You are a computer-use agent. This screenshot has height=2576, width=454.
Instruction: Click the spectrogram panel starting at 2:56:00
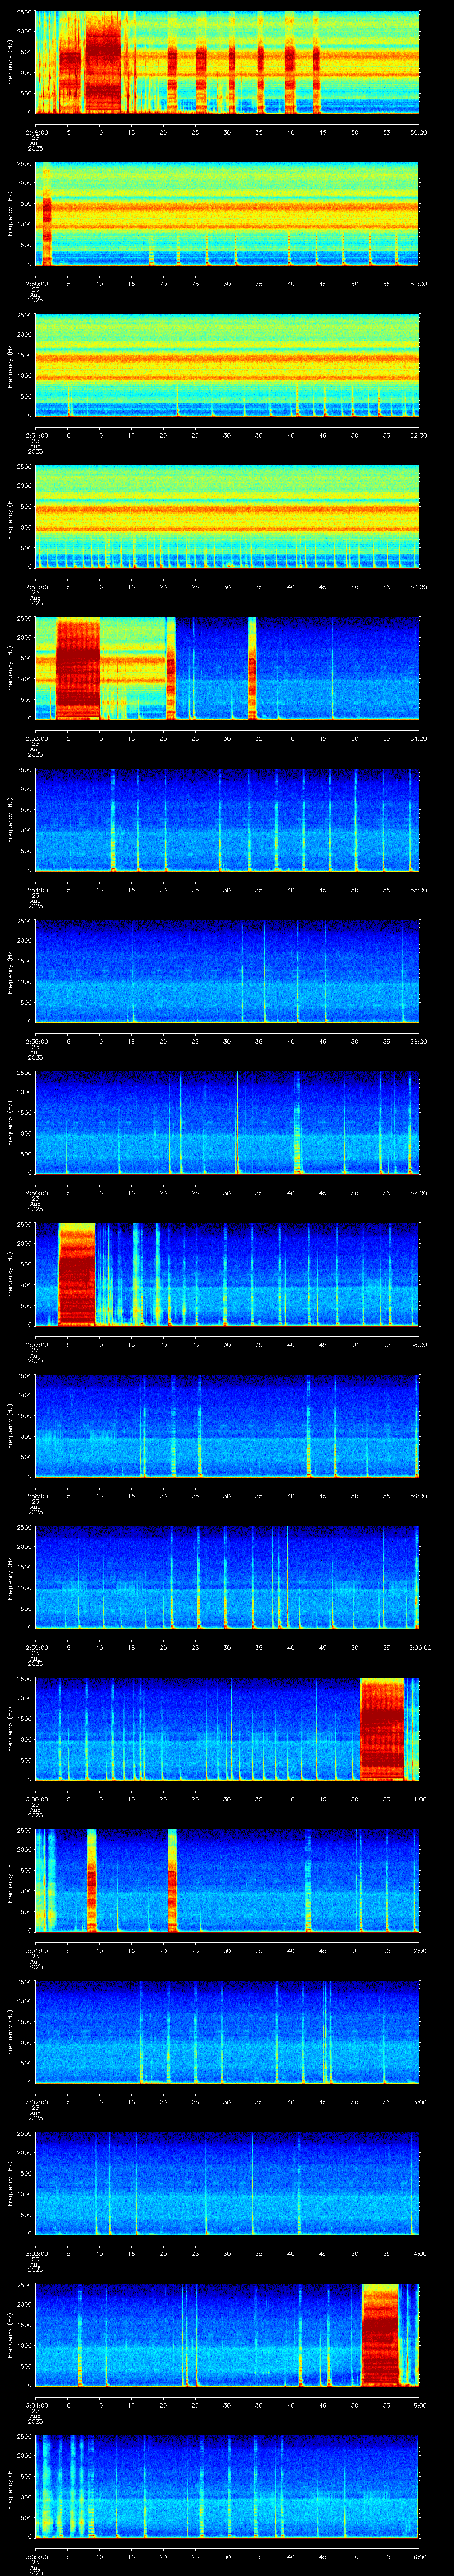click(227, 1123)
